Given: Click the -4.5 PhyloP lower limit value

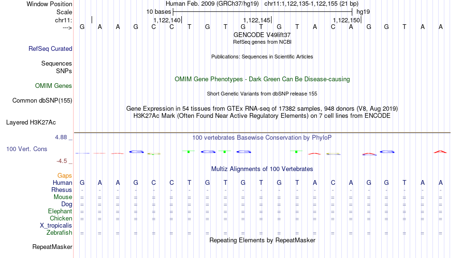Looking at the screenshot, I should pyautogui.click(x=62, y=161).
